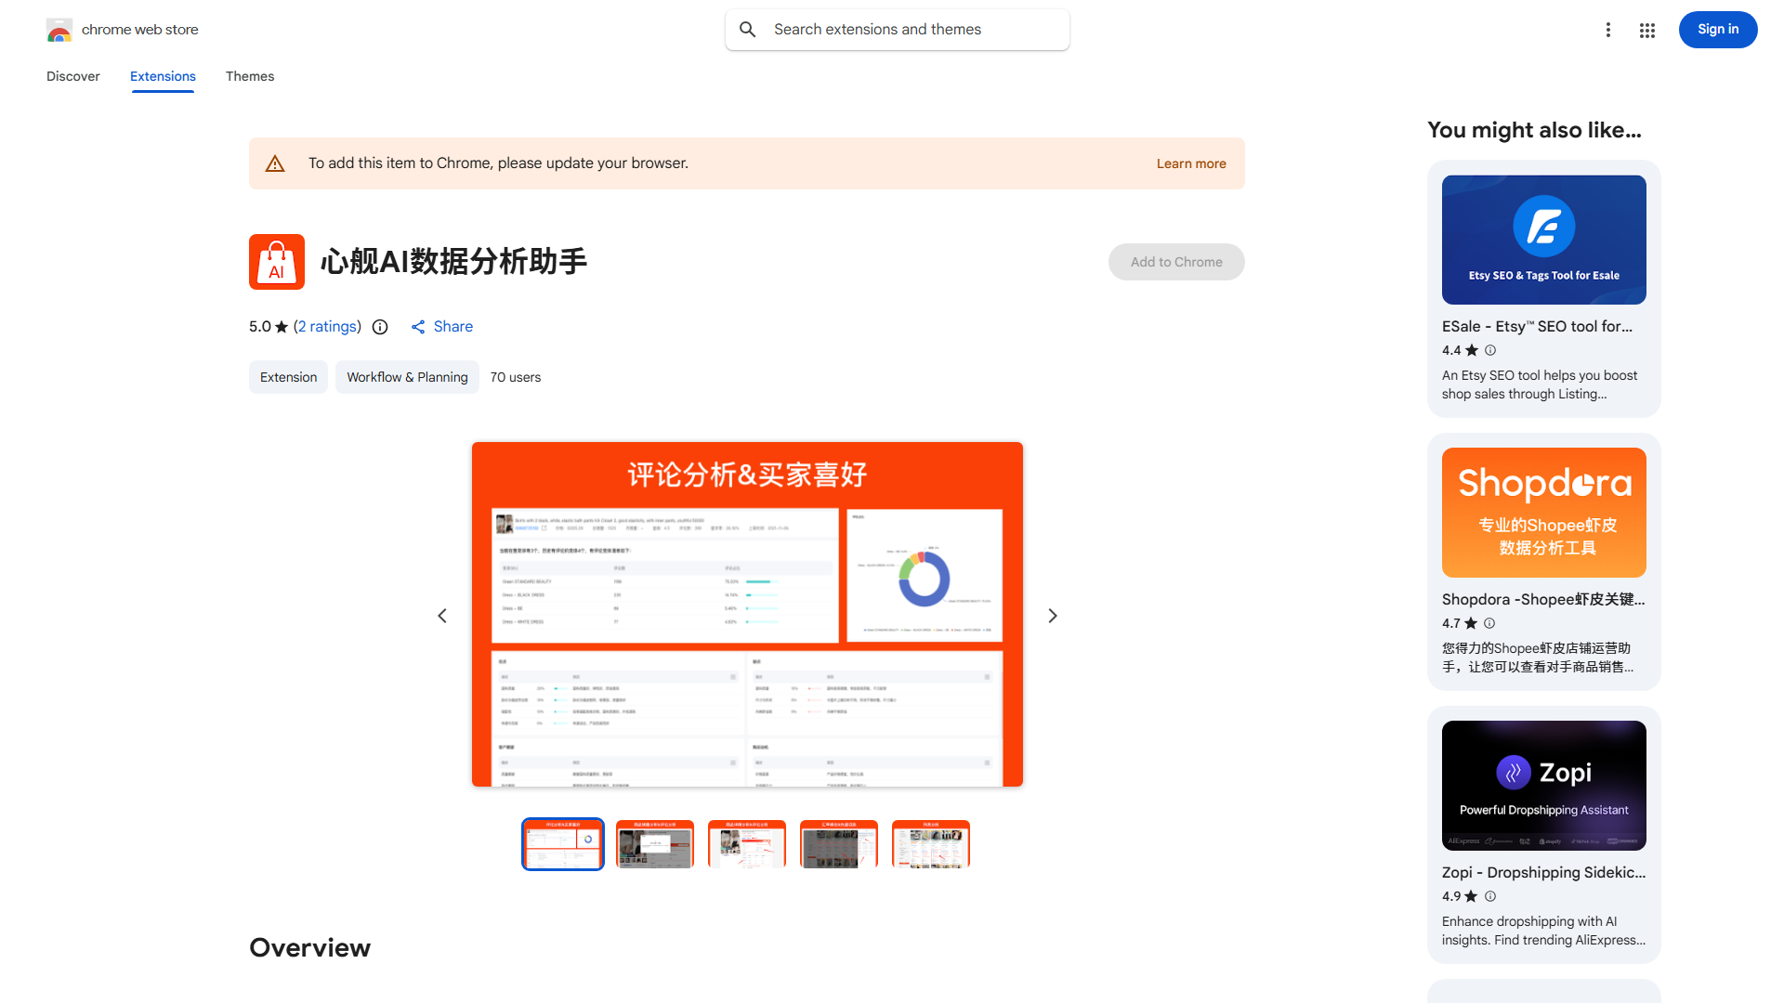Viewport: 1784px width, 1003px height.
Task: Click the rating info icon next to stars
Action: pos(380,327)
